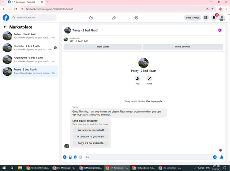Open File Explorer from the taskbar

coord(20,168)
